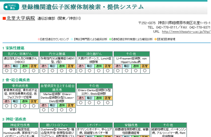Viewport: 211px width, 137px height.
Task: Open the kitasato-u.ac.jp URL link
Action: pos(186,32)
